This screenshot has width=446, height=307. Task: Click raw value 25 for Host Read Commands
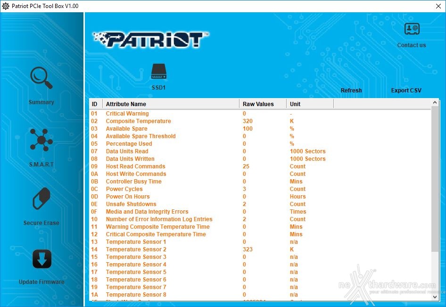[246, 166]
